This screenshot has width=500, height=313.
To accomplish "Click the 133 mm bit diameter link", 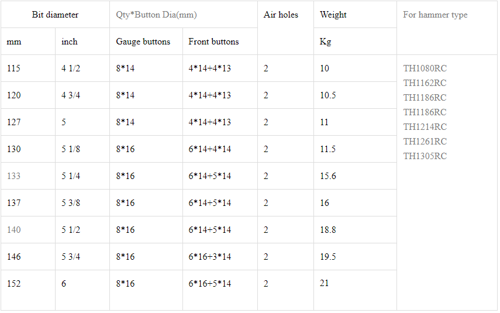I will pos(13,176).
